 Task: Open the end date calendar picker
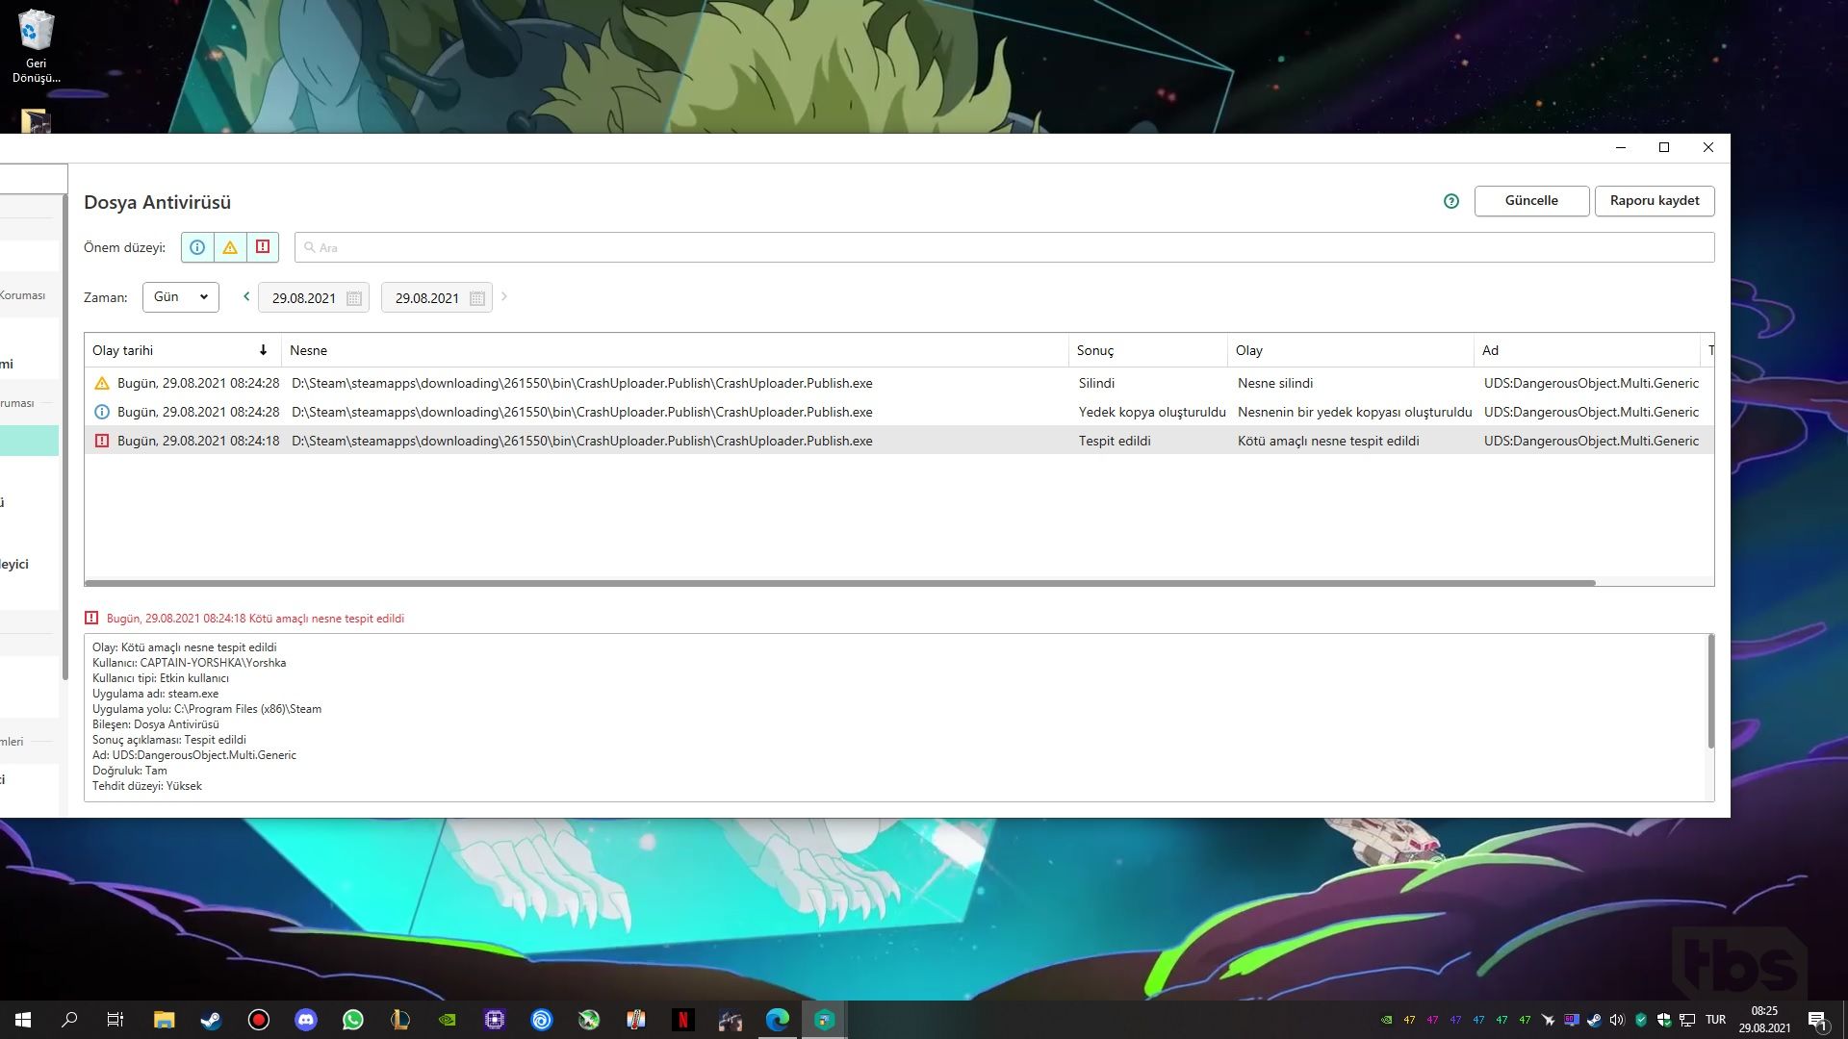[477, 298]
